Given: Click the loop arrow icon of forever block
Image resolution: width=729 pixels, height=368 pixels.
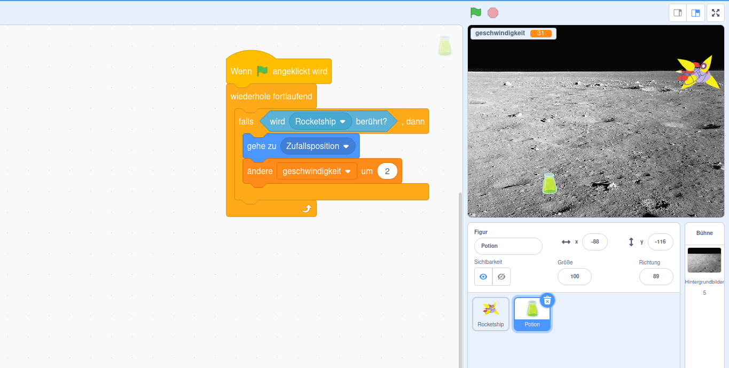Looking at the screenshot, I should [x=307, y=209].
